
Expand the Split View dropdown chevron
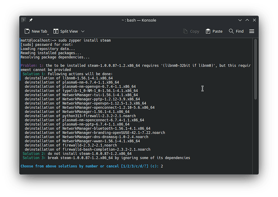(x=83, y=31)
